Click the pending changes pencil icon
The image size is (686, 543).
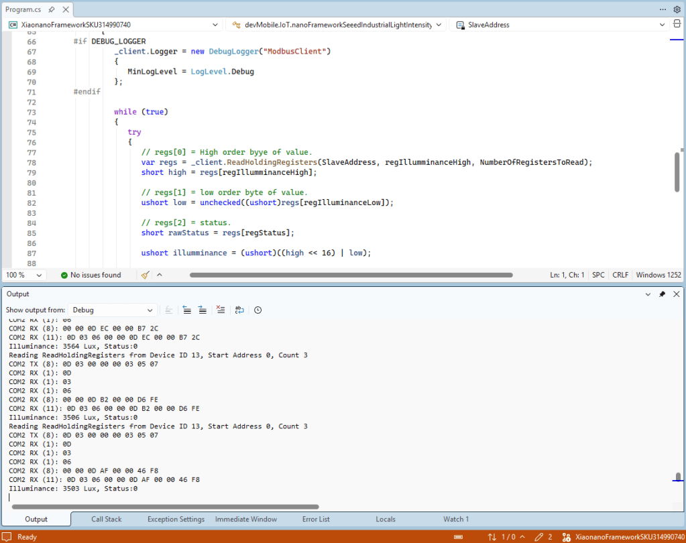coord(538,537)
